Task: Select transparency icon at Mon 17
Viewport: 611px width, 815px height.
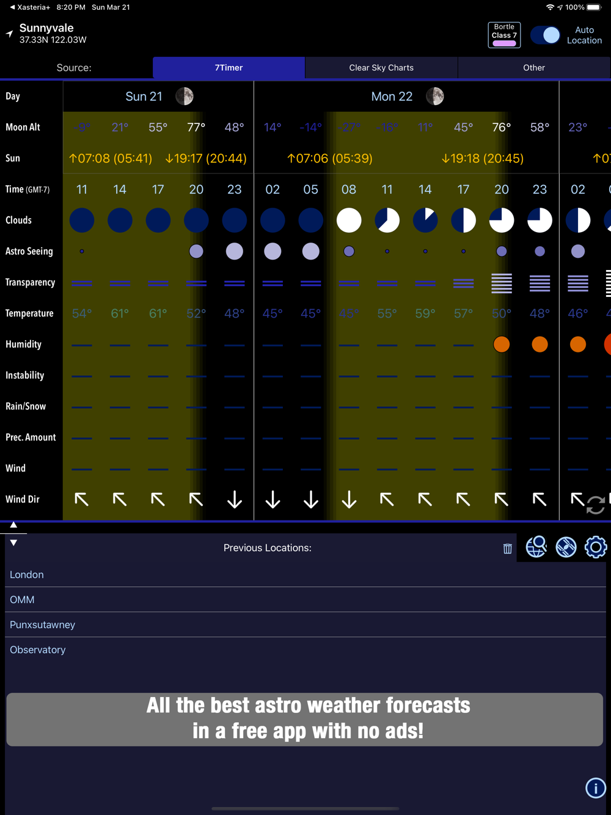Action: [463, 283]
